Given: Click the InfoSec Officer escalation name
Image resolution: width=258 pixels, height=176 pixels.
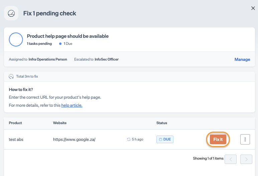Looking at the screenshot, I should coord(107,59).
